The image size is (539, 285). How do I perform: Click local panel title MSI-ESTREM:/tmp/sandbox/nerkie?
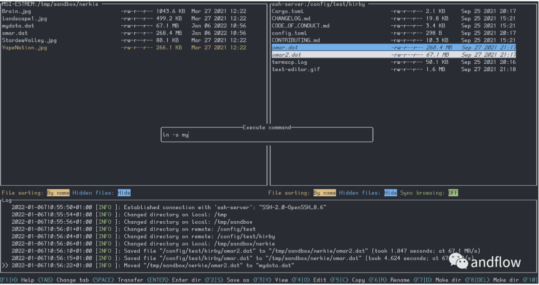pyautogui.click(x=50, y=4)
